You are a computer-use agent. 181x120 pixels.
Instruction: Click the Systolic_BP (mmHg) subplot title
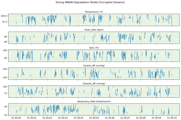(94, 66)
